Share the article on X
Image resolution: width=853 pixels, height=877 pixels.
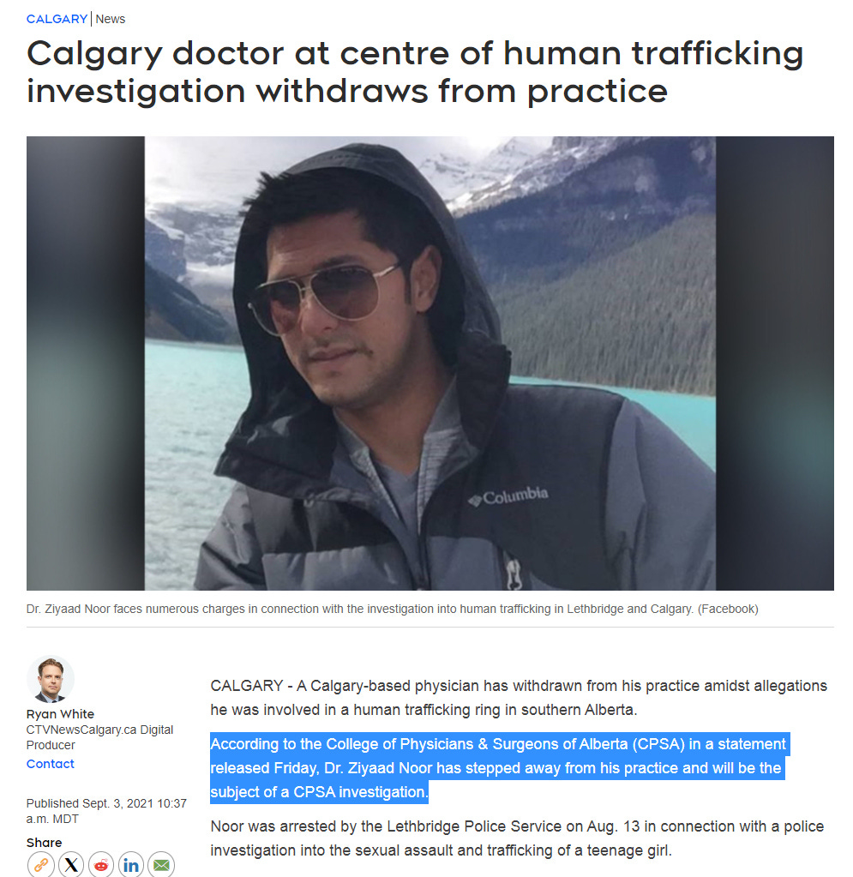[x=71, y=865]
